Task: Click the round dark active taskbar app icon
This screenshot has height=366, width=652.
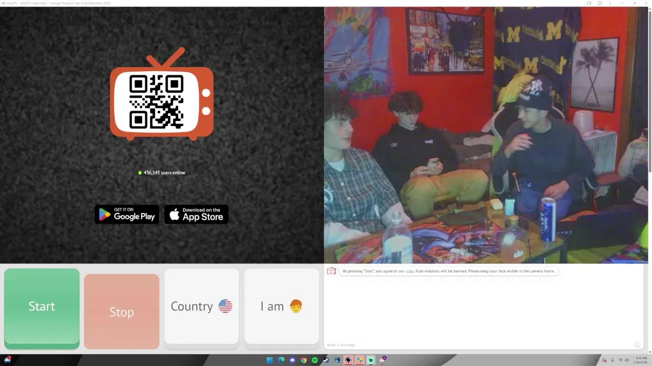Action: click(x=348, y=360)
